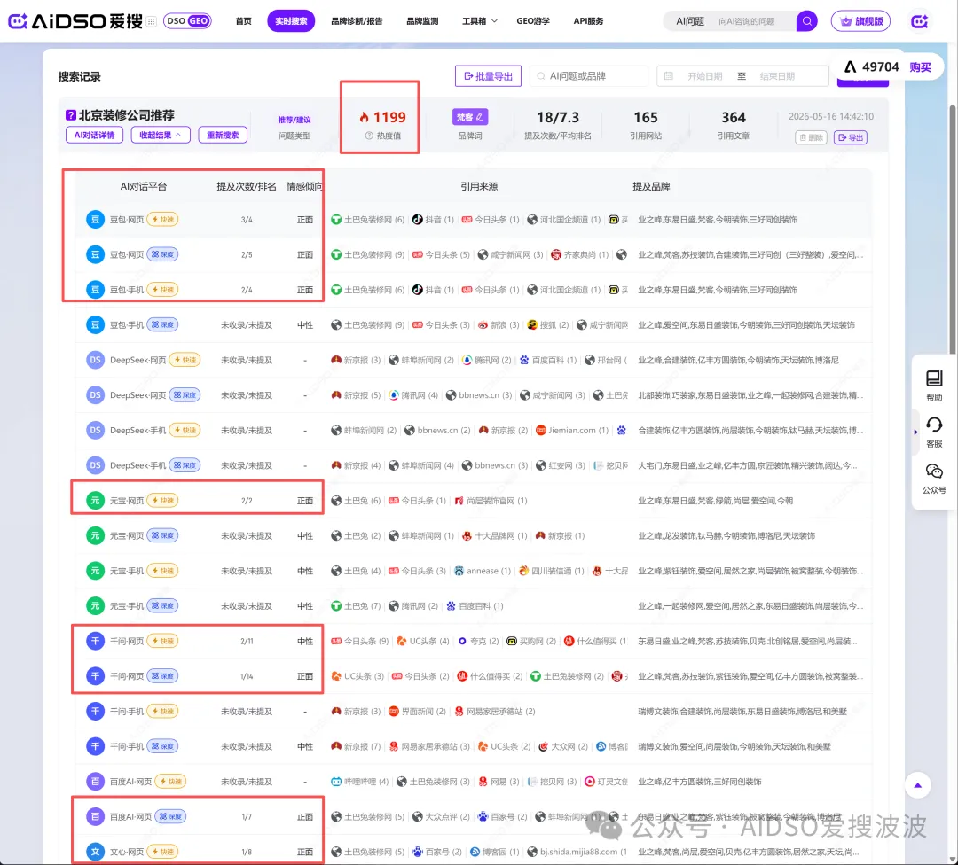The height and width of the screenshot is (865, 958).
Task: Open the 公众号 WeChat icon
Action: coord(933,478)
